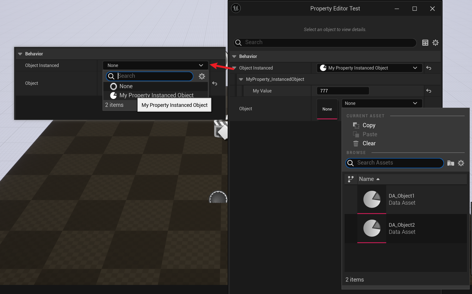Screen dimensions: 472x294
Task: Click the source control branch column icon
Action: (x=351, y=179)
